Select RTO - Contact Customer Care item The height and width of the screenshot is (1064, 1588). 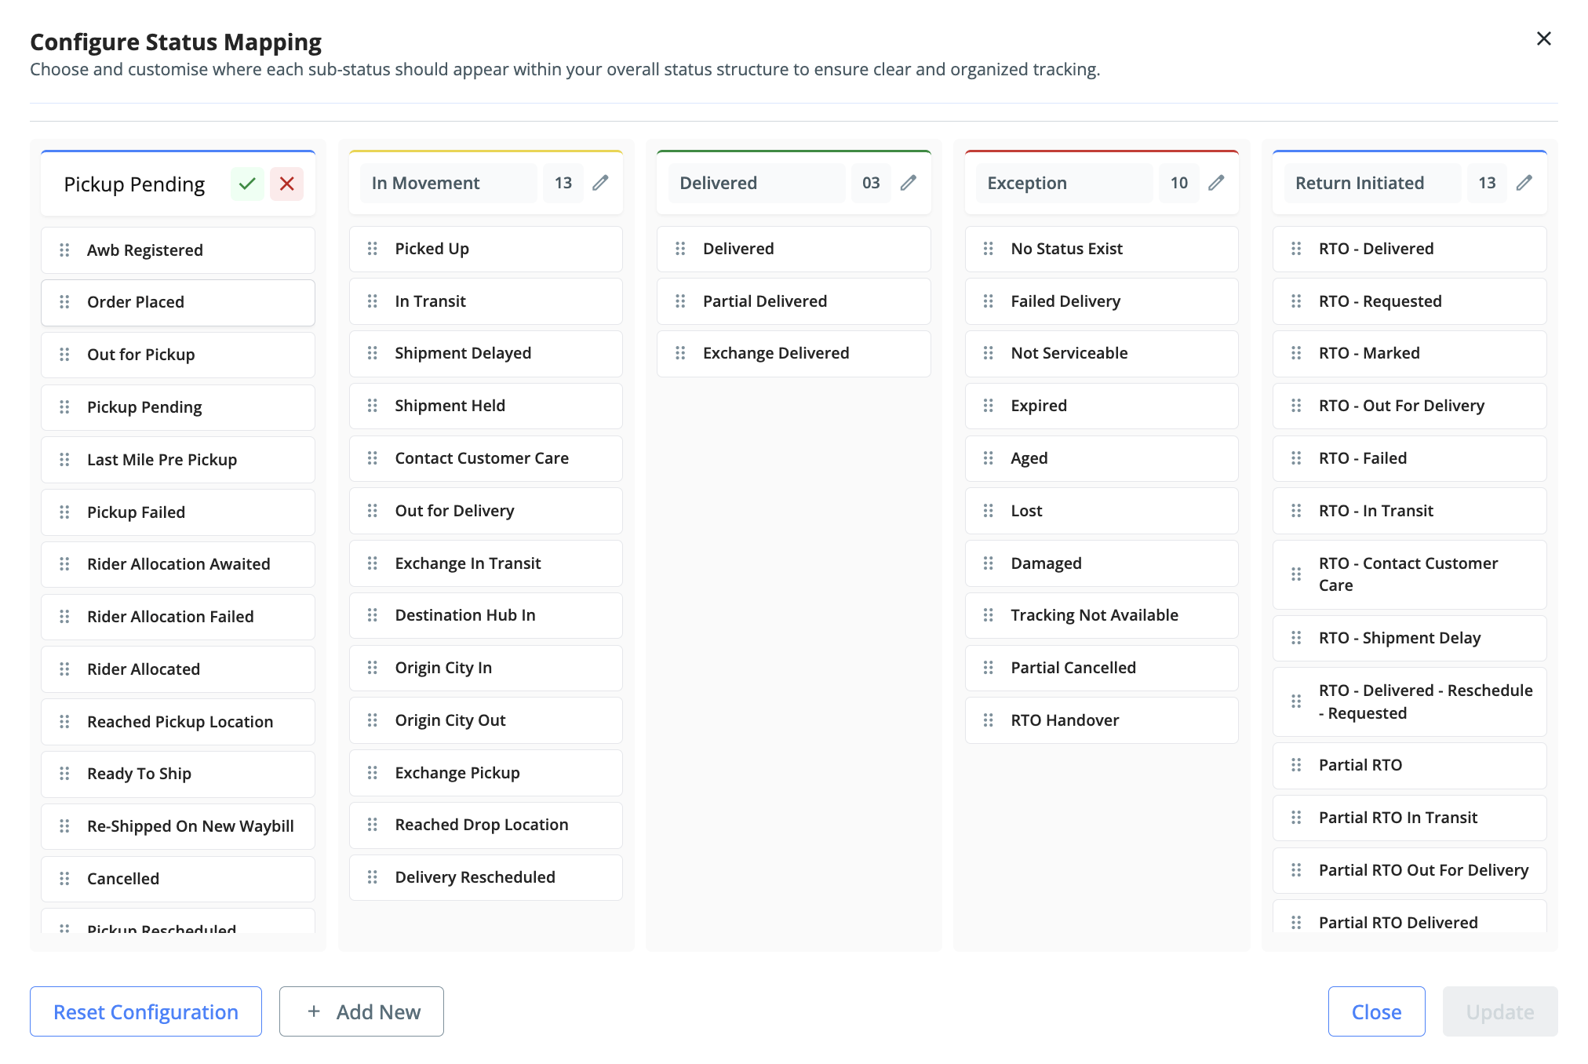click(1409, 574)
